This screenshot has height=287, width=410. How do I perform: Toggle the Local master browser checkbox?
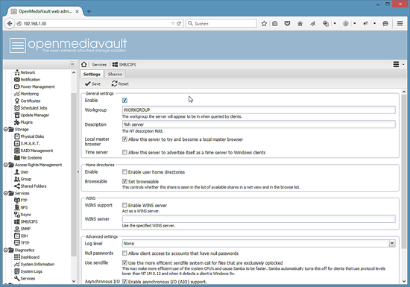click(124, 139)
